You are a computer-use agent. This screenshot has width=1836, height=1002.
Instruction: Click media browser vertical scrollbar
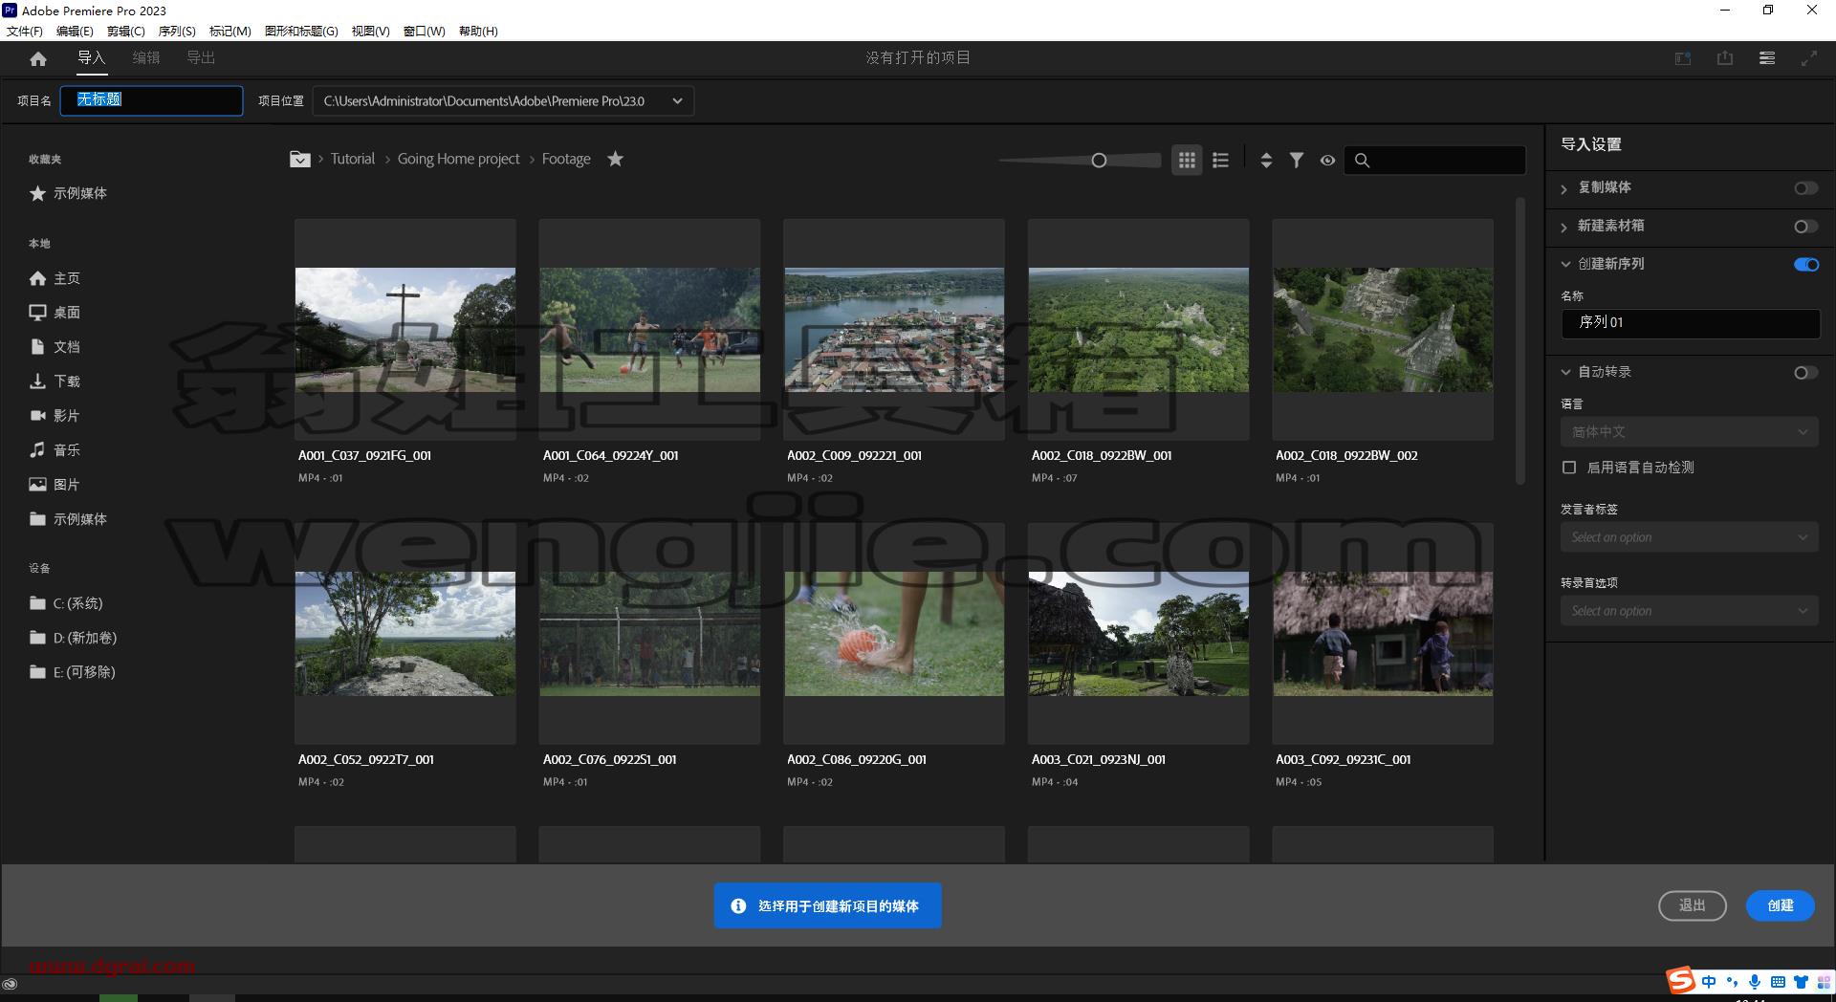pos(1520,341)
